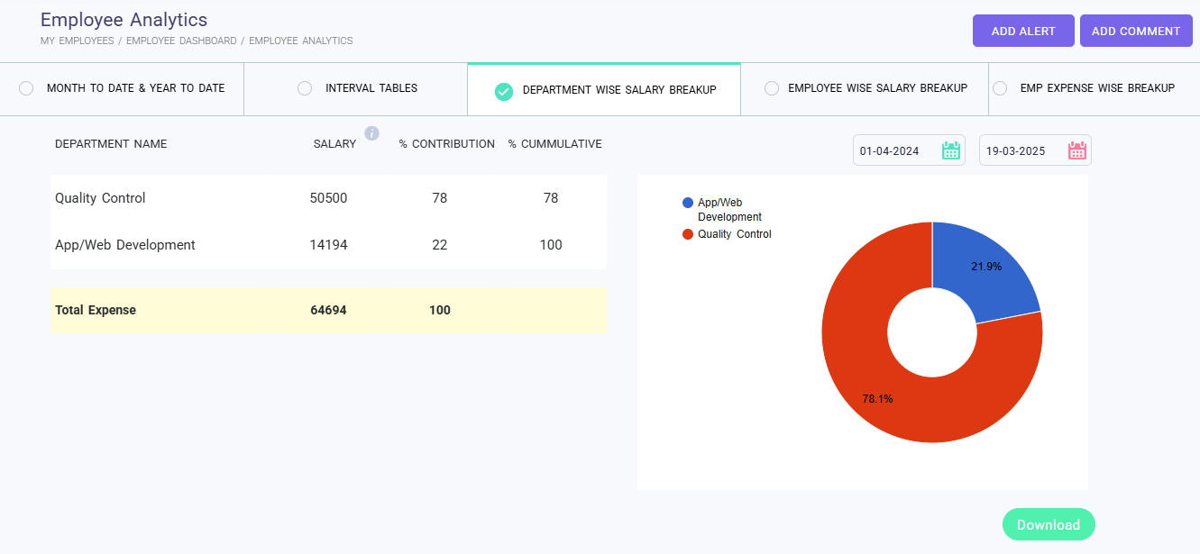
Task: Navigate to Employee Dashboard breadcrumb
Action: [181, 41]
